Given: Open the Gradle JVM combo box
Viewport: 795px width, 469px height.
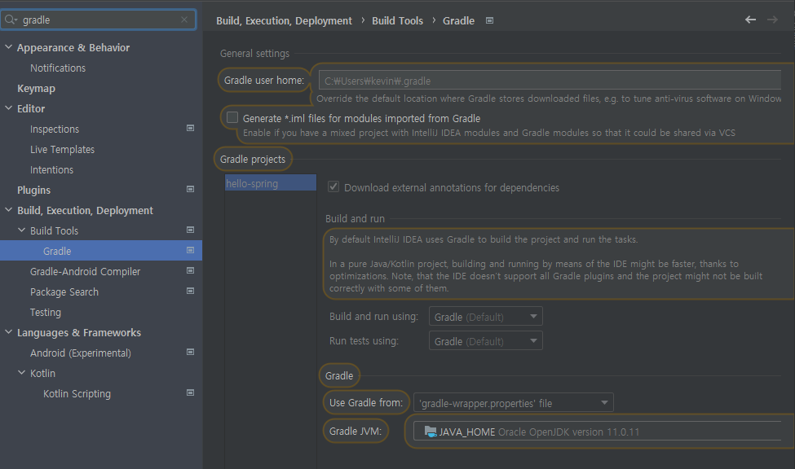Looking at the screenshot, I should [x=597, y=432].
